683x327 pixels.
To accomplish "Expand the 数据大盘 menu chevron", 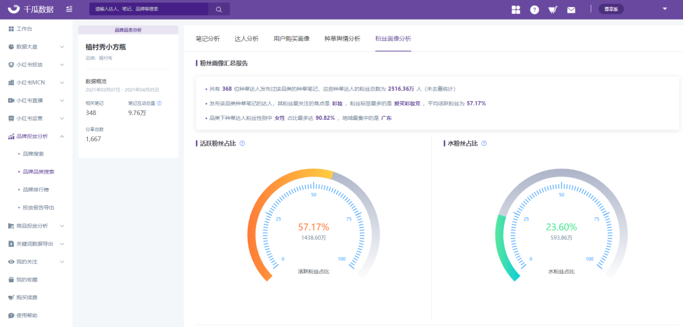I will [62, 47].
